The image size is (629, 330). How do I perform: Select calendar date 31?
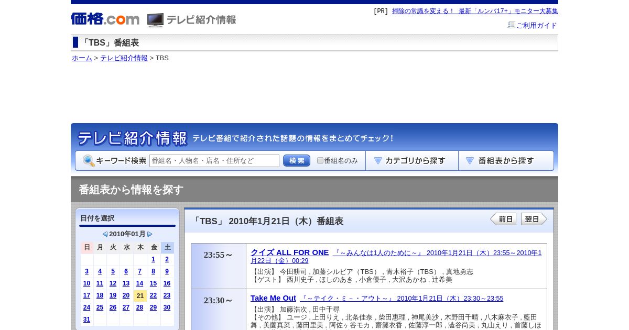tap(86, 320)
